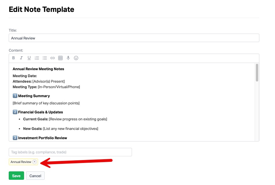This screenshot has height=185, width=275.
Task: Open the emoji picker
Action: 76,58
